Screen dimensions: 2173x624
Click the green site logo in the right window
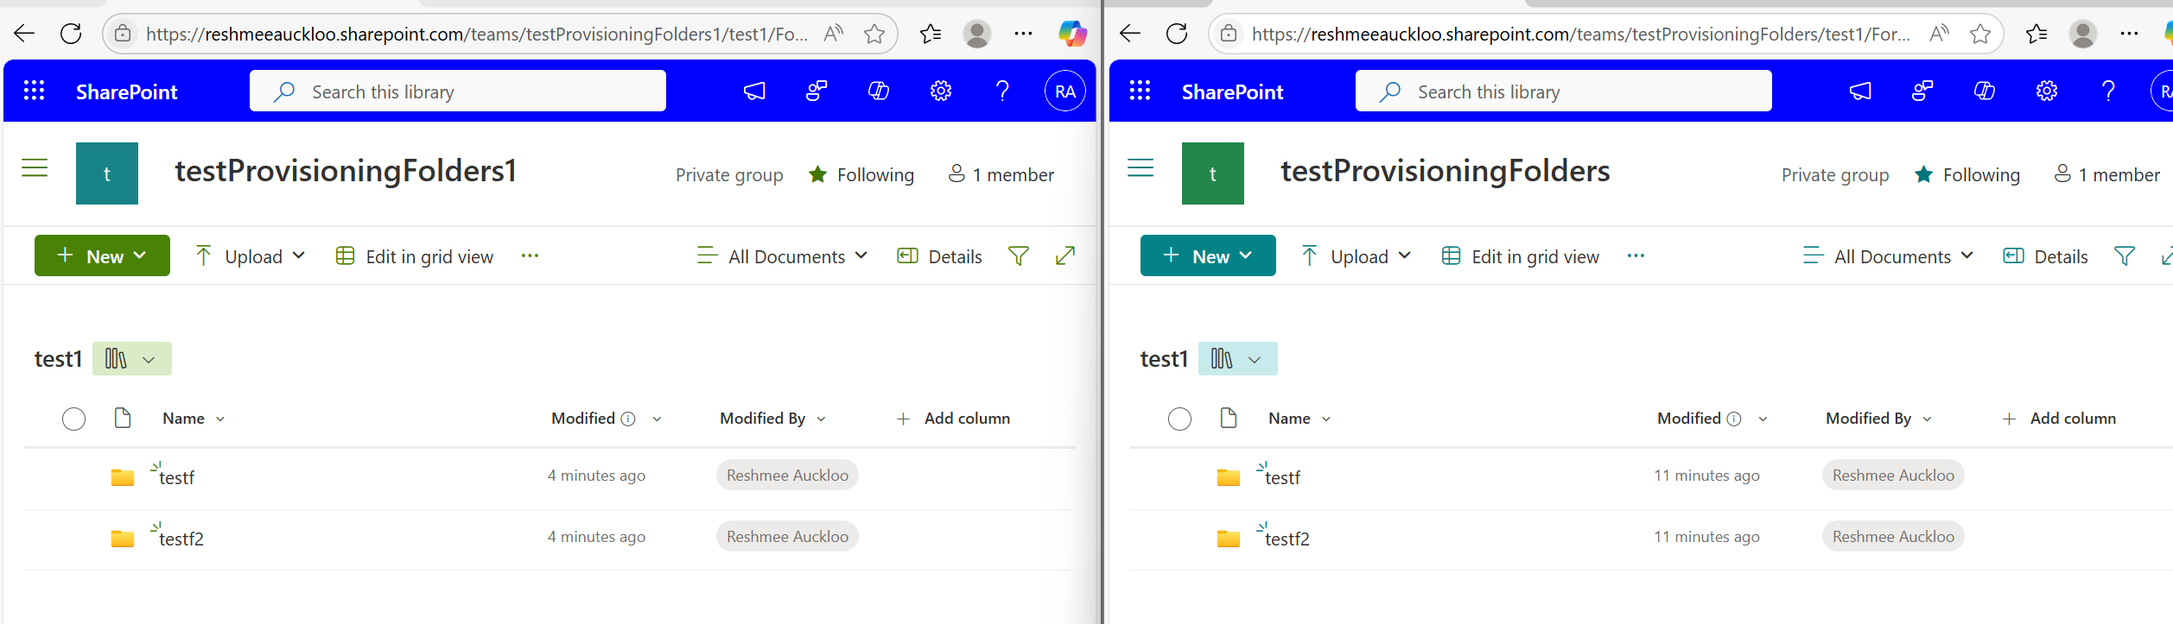[x=1213, y=173]
